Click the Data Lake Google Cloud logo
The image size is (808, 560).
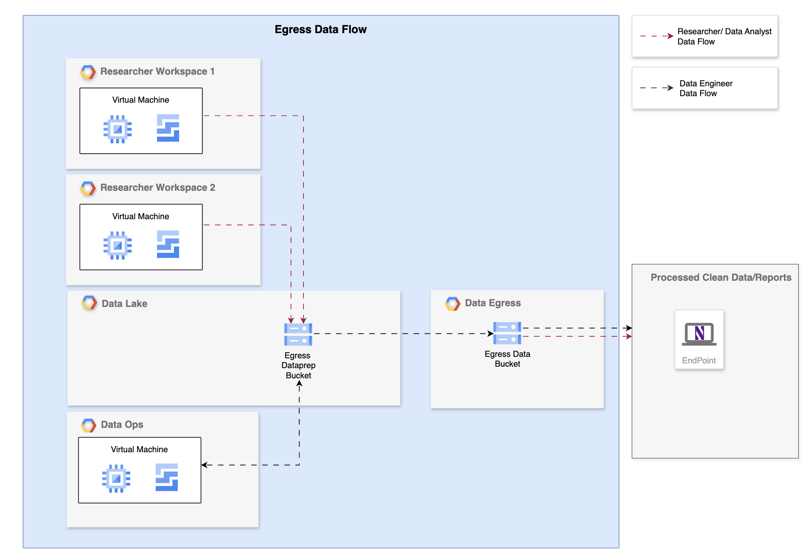(89, 303)
